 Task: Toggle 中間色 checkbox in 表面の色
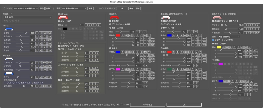[110, 48]
